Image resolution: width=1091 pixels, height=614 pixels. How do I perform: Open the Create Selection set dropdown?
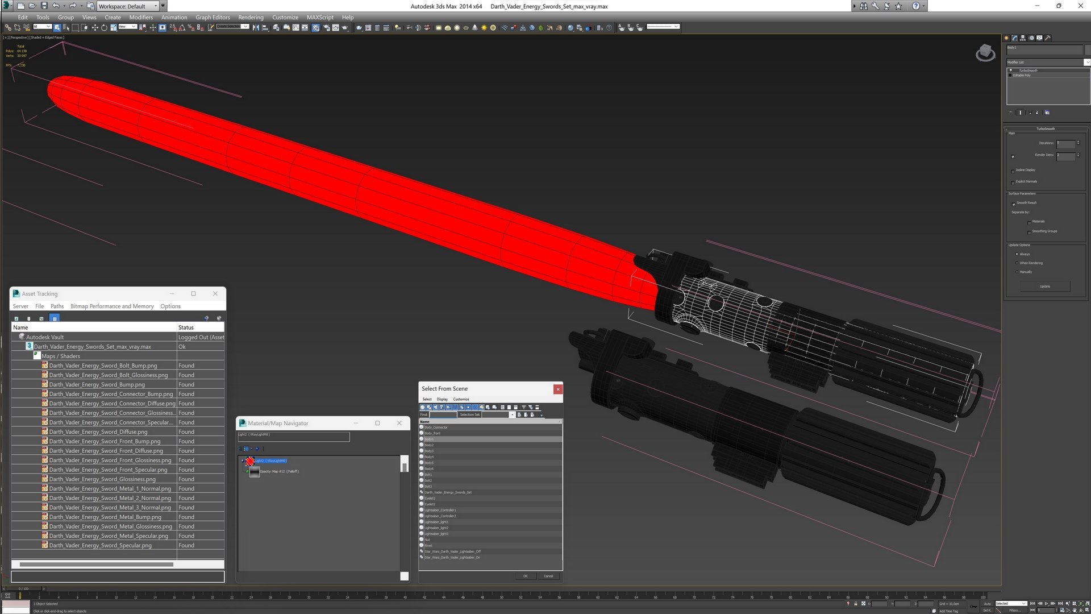232,27
